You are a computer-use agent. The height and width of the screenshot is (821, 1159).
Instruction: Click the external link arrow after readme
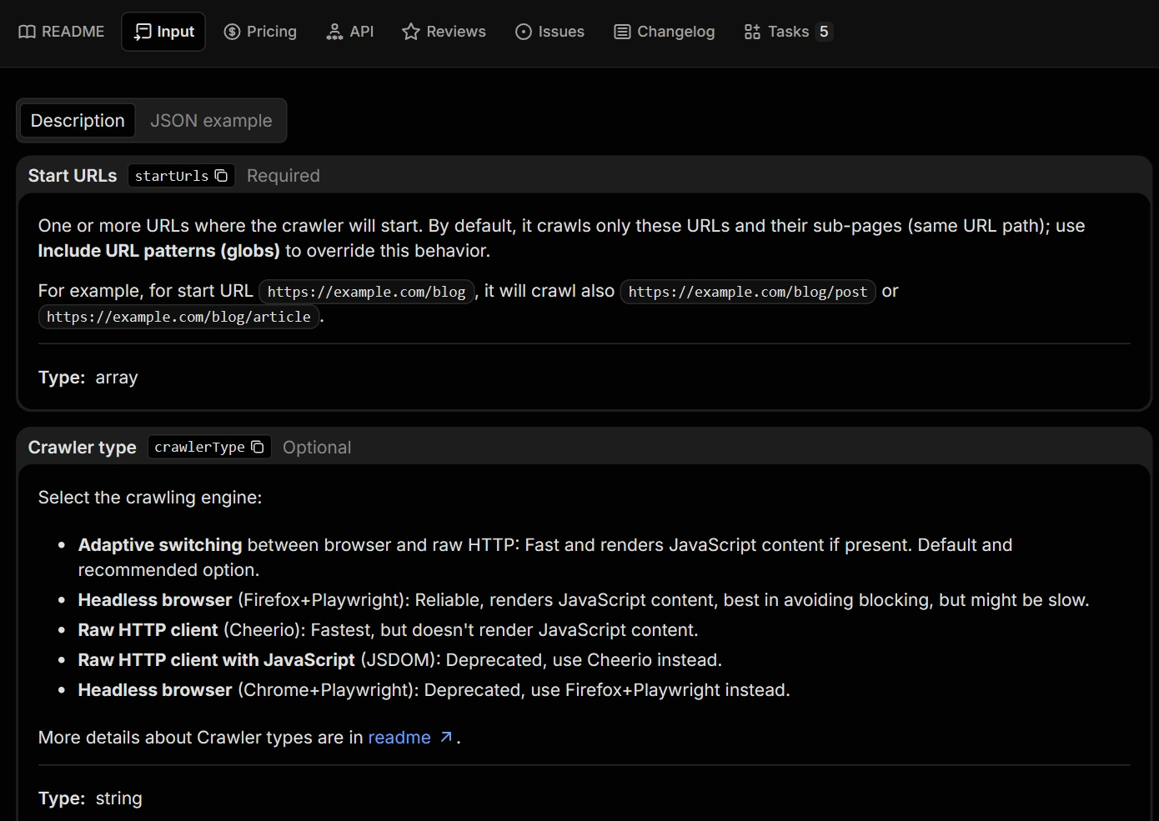pos(446,737)
